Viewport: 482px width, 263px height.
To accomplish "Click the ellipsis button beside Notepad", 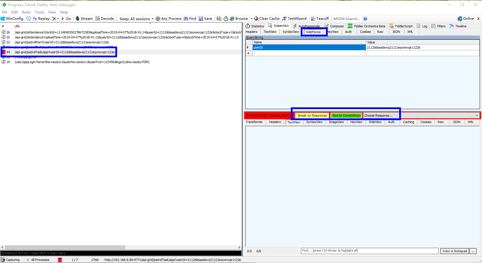I will point(473,251).
